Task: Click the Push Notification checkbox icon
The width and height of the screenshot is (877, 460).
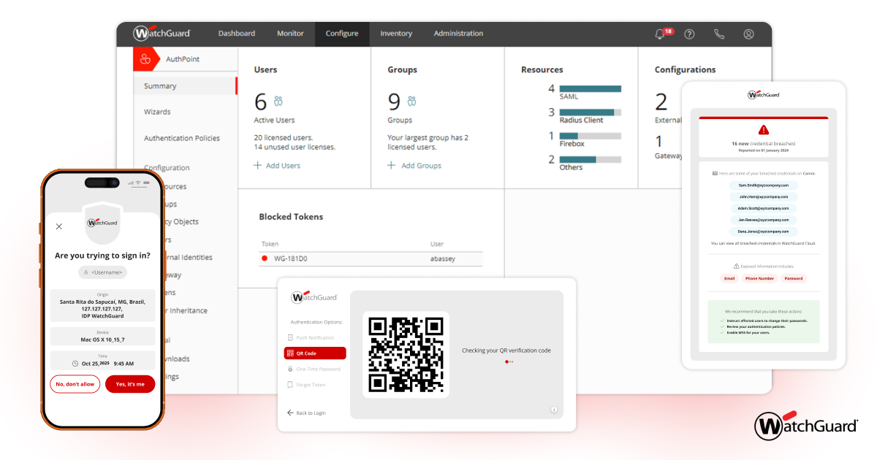Action: (290, 338)
